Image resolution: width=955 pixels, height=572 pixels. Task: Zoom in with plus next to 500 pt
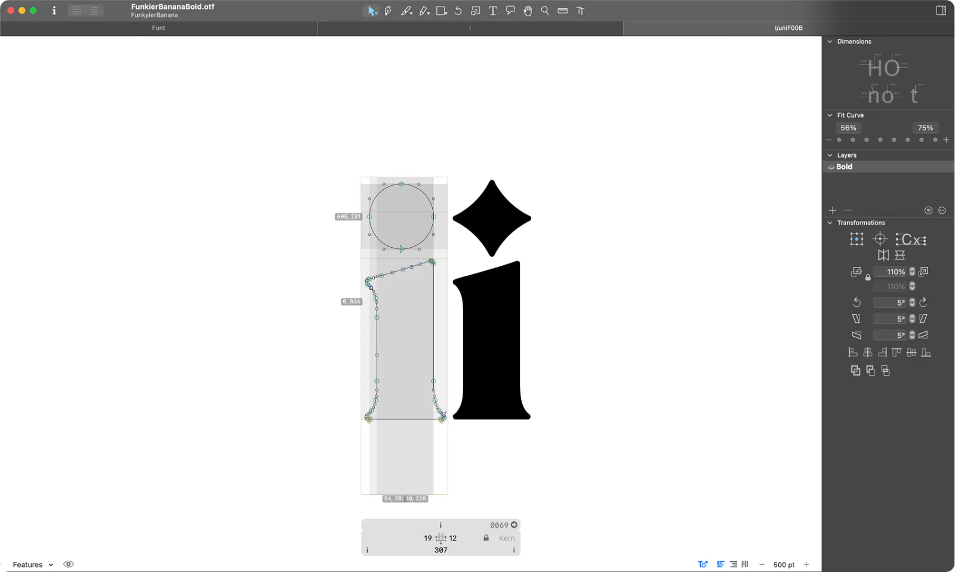click(x=806, y=564)
